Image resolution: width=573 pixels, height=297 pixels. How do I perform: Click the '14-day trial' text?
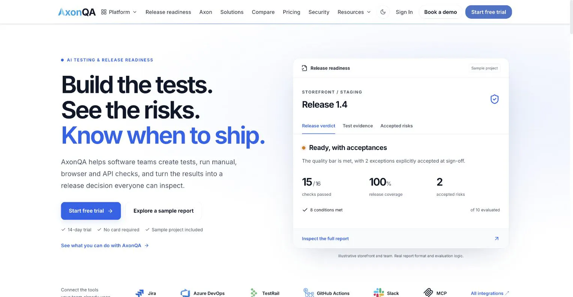80,230
